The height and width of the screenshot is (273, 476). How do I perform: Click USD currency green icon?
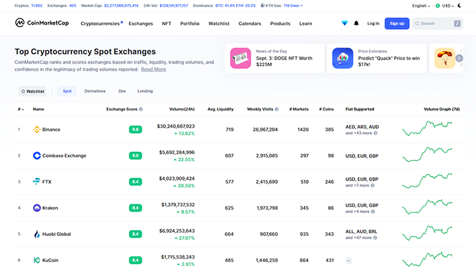(438, 5)
